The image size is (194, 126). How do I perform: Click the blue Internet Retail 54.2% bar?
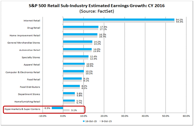pyautogui.click(x=118, y=19)
